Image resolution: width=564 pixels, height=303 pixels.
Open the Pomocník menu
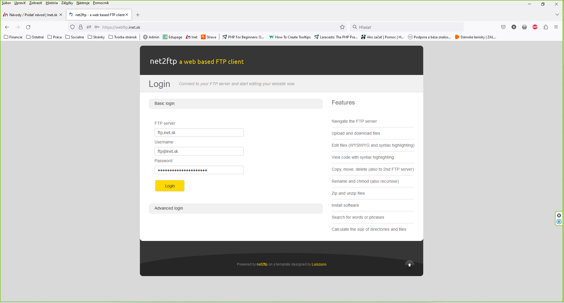101,3
